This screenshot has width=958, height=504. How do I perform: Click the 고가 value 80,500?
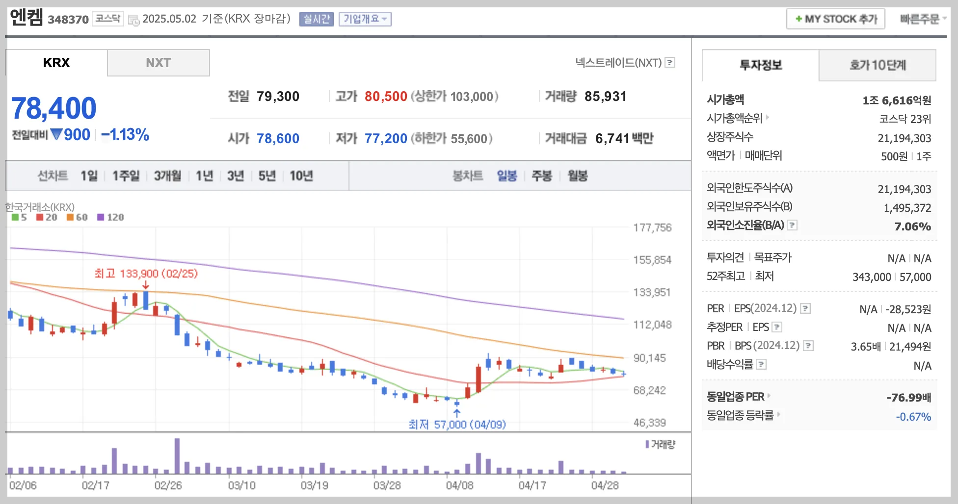click(x=386, y=97)
